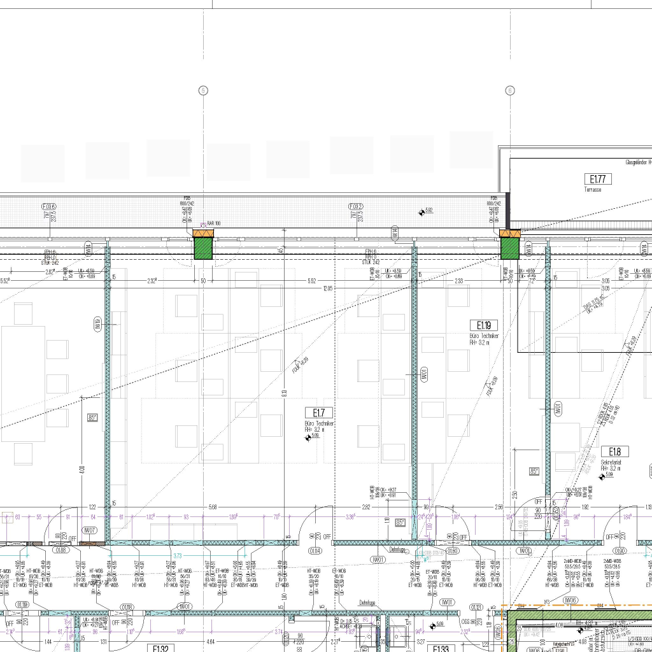The width and height of the screenshot is (652, 652).
Task: Select the IW07 wall tag
Action: (x=89, y=530)
